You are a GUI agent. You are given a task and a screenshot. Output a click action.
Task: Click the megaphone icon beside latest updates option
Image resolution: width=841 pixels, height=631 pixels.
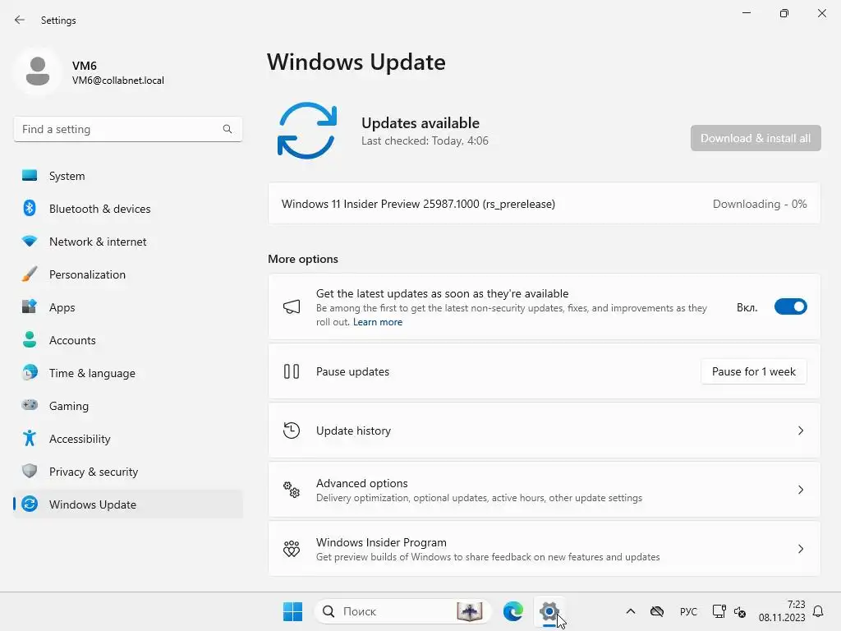292,307
